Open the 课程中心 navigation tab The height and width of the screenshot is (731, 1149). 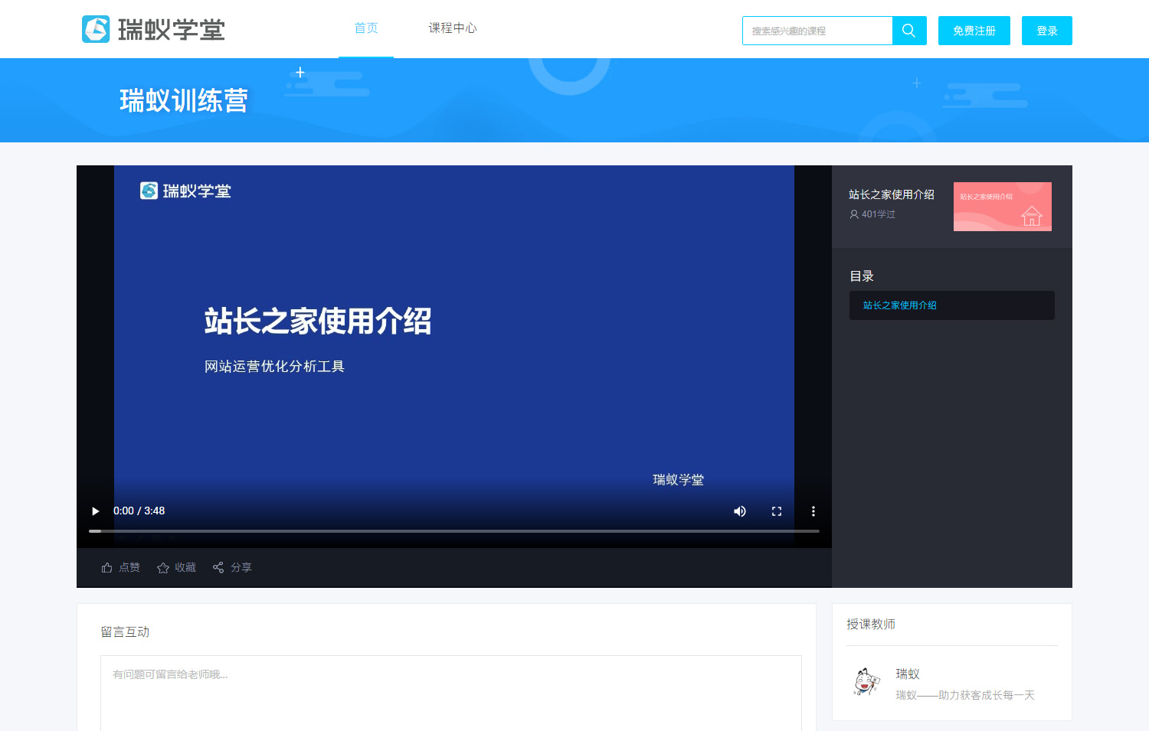[453, 28]
